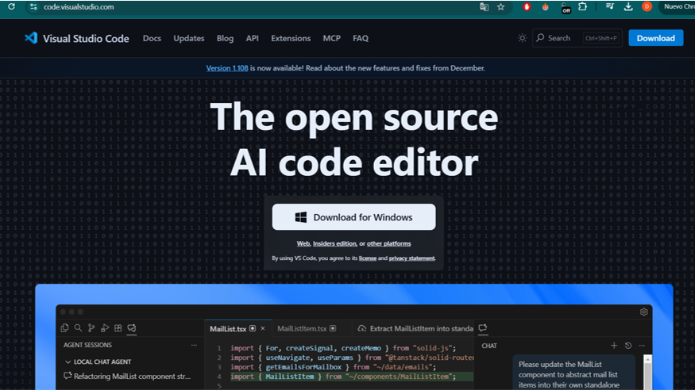Screen dimensions: 695x390
Task: Open the CHAT panel more options ellipsis
Action: [x=642, y=346]
